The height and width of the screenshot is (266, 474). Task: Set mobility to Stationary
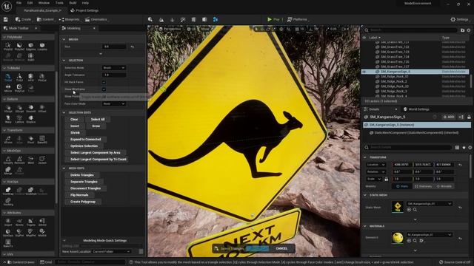[x=423, y=186]
